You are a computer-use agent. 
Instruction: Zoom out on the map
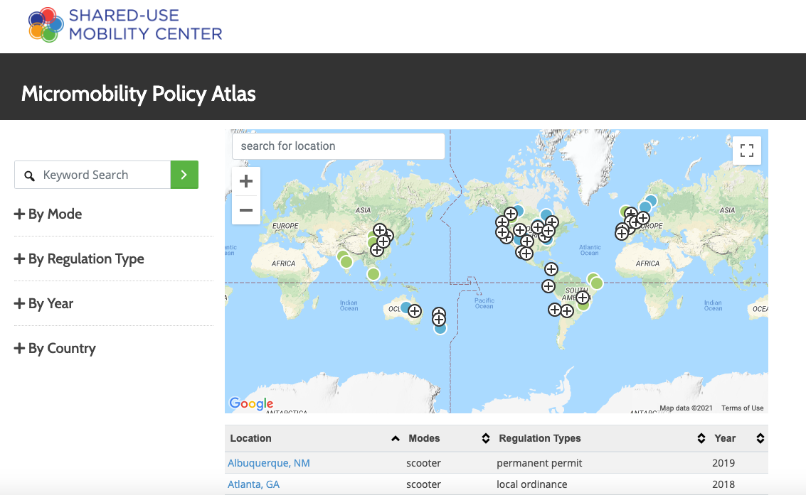pos(245,210)
